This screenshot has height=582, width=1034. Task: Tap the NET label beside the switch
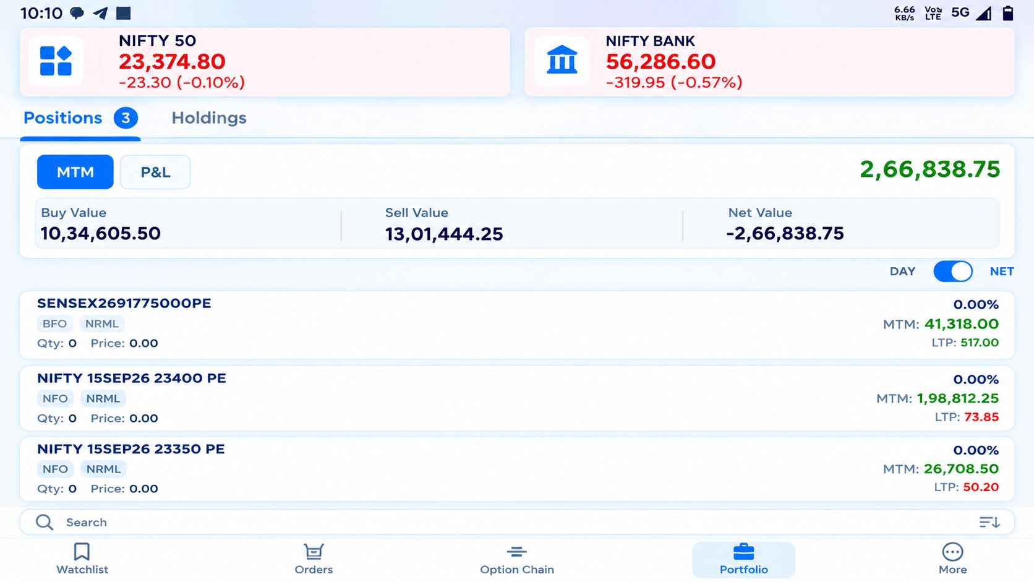pyautogui.click(x=1002, y=272)
